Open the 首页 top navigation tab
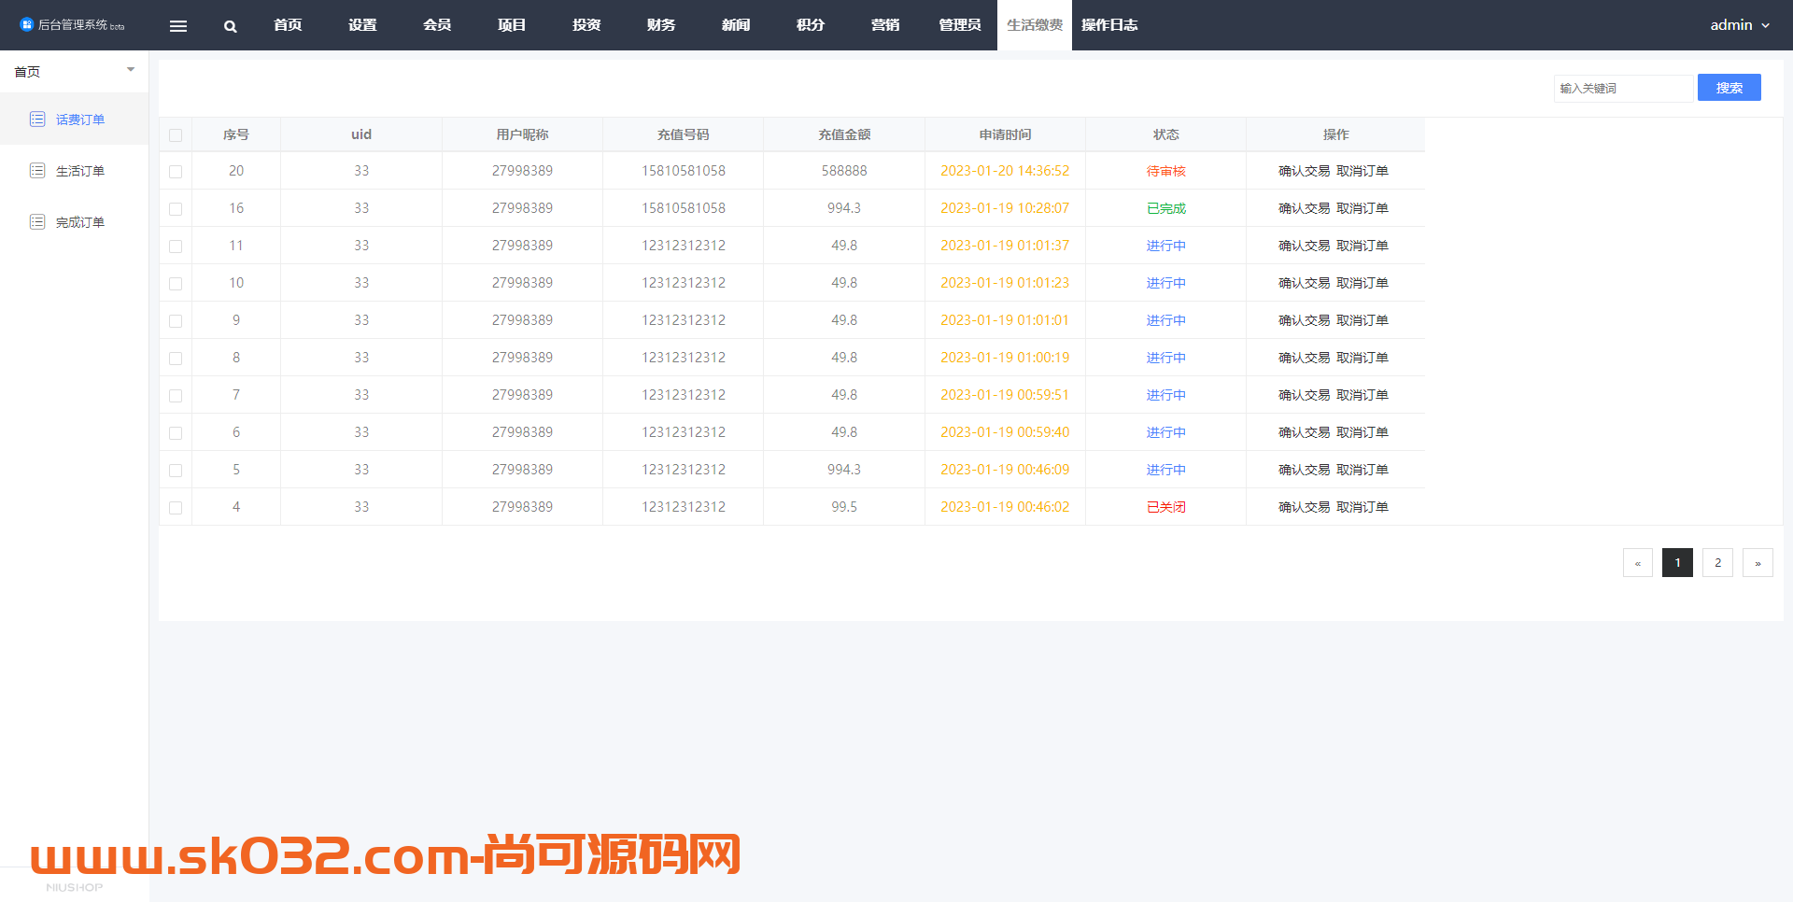The image size is (1793, 902). click(288, 25)
